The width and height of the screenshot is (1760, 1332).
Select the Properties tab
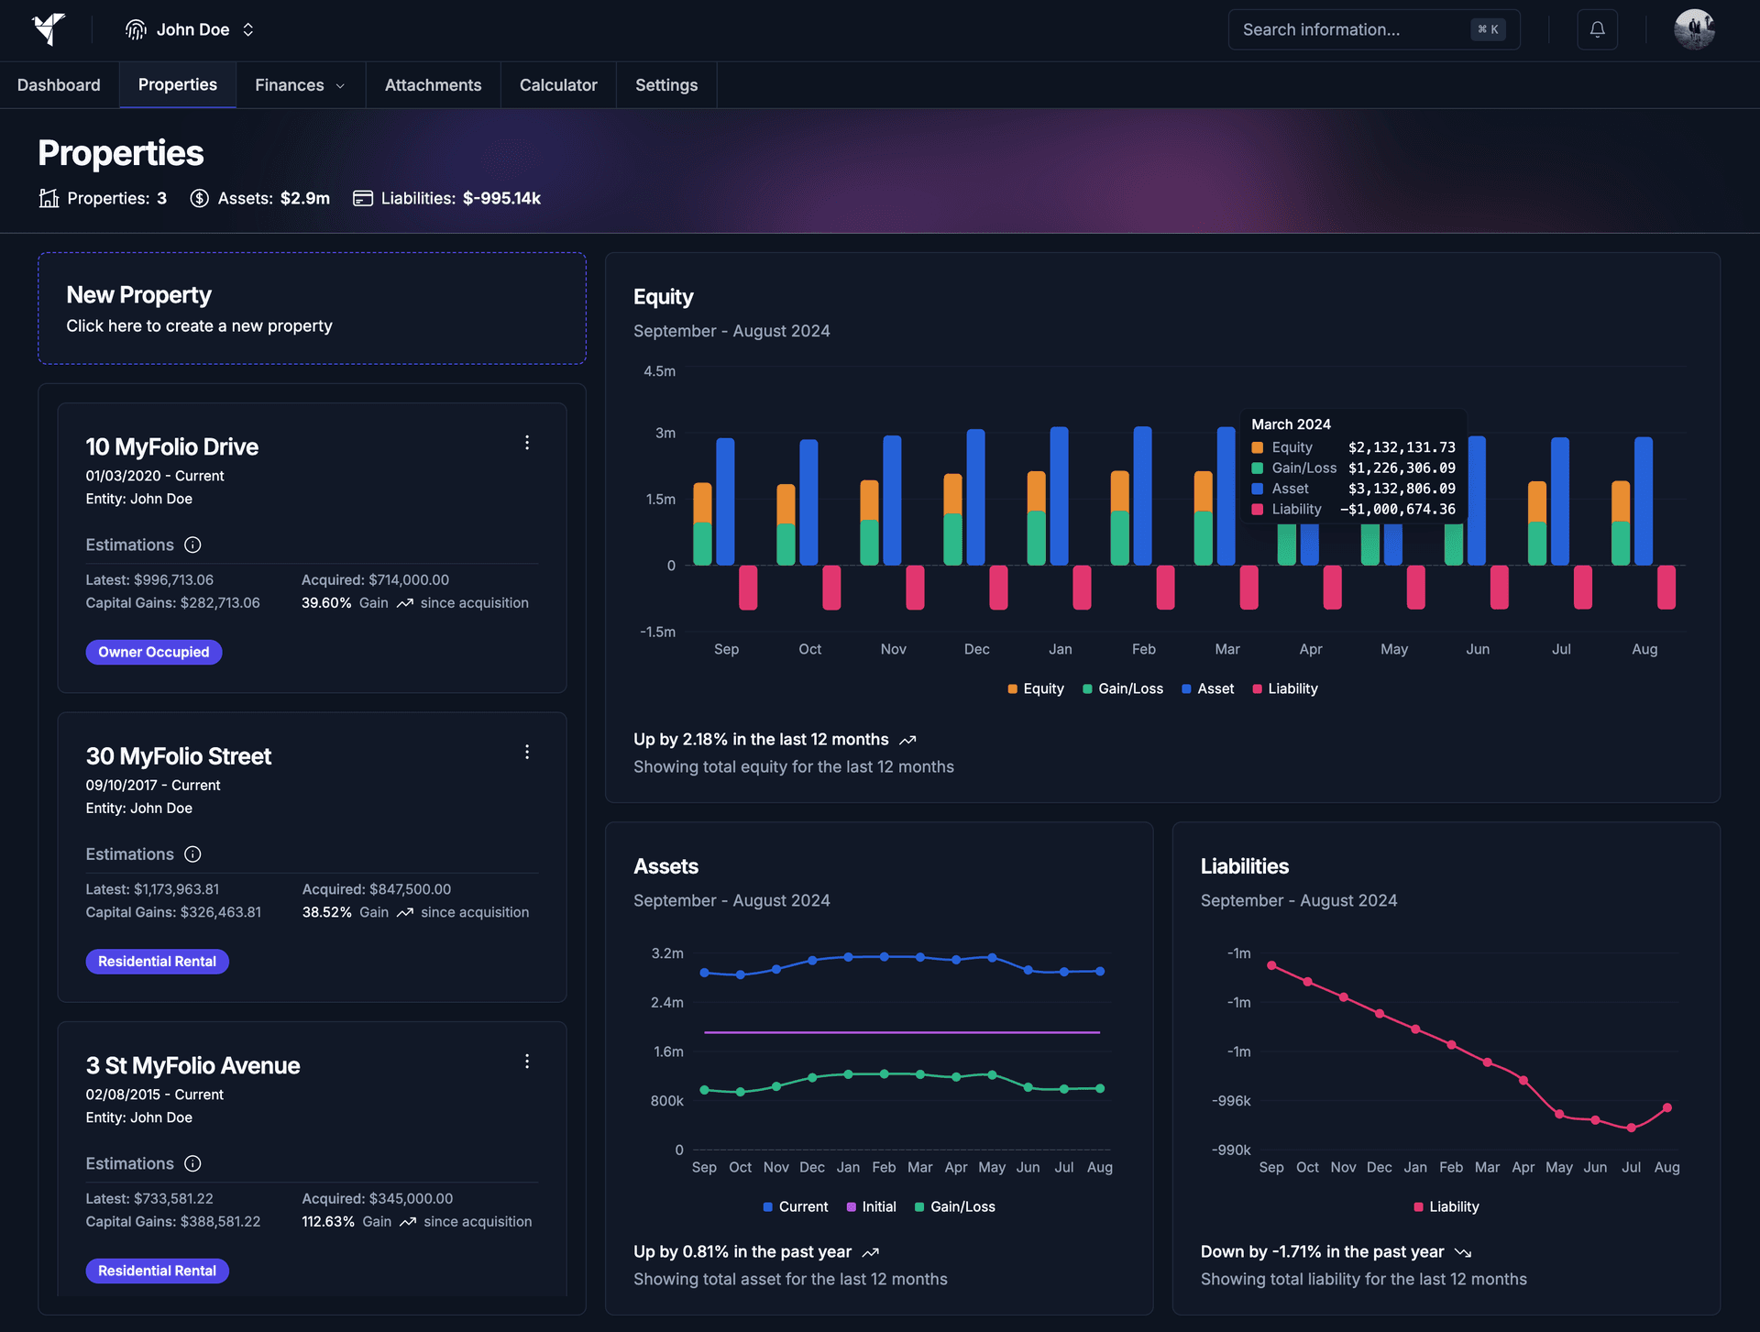click(x=176, y=85)
